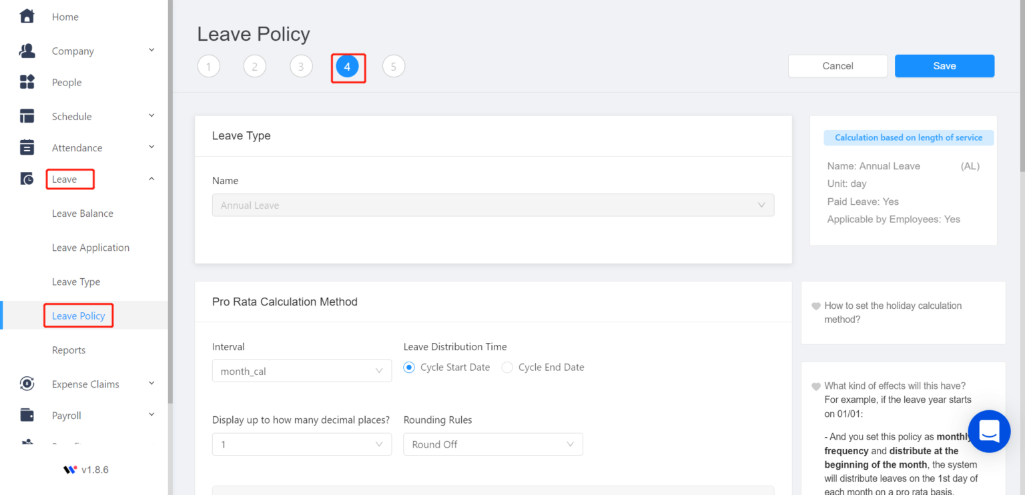Open the Rounding Rules dropdown
1025x495 pixels.
[492, 444]
